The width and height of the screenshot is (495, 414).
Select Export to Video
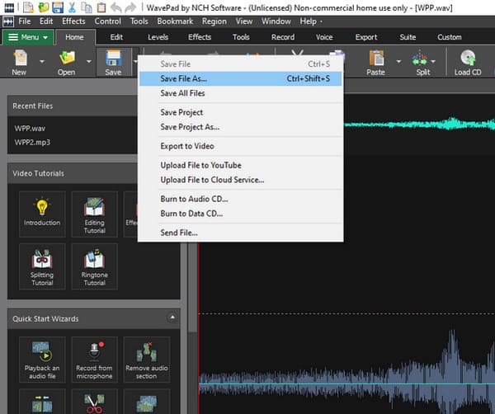241,147
